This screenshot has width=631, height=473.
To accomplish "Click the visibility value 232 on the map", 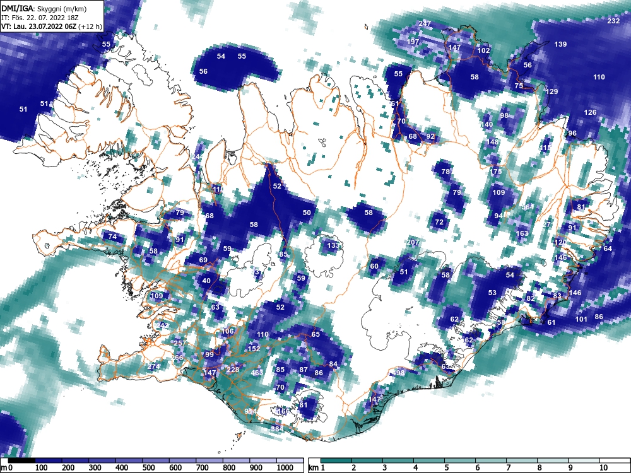I will click(613, 21).
